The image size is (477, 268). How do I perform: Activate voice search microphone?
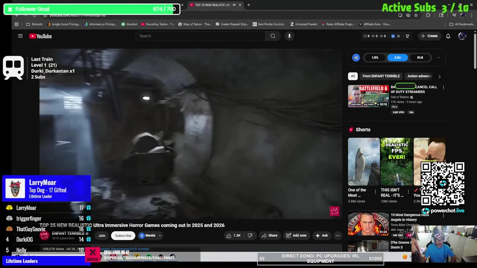click(x=289, y=36)
